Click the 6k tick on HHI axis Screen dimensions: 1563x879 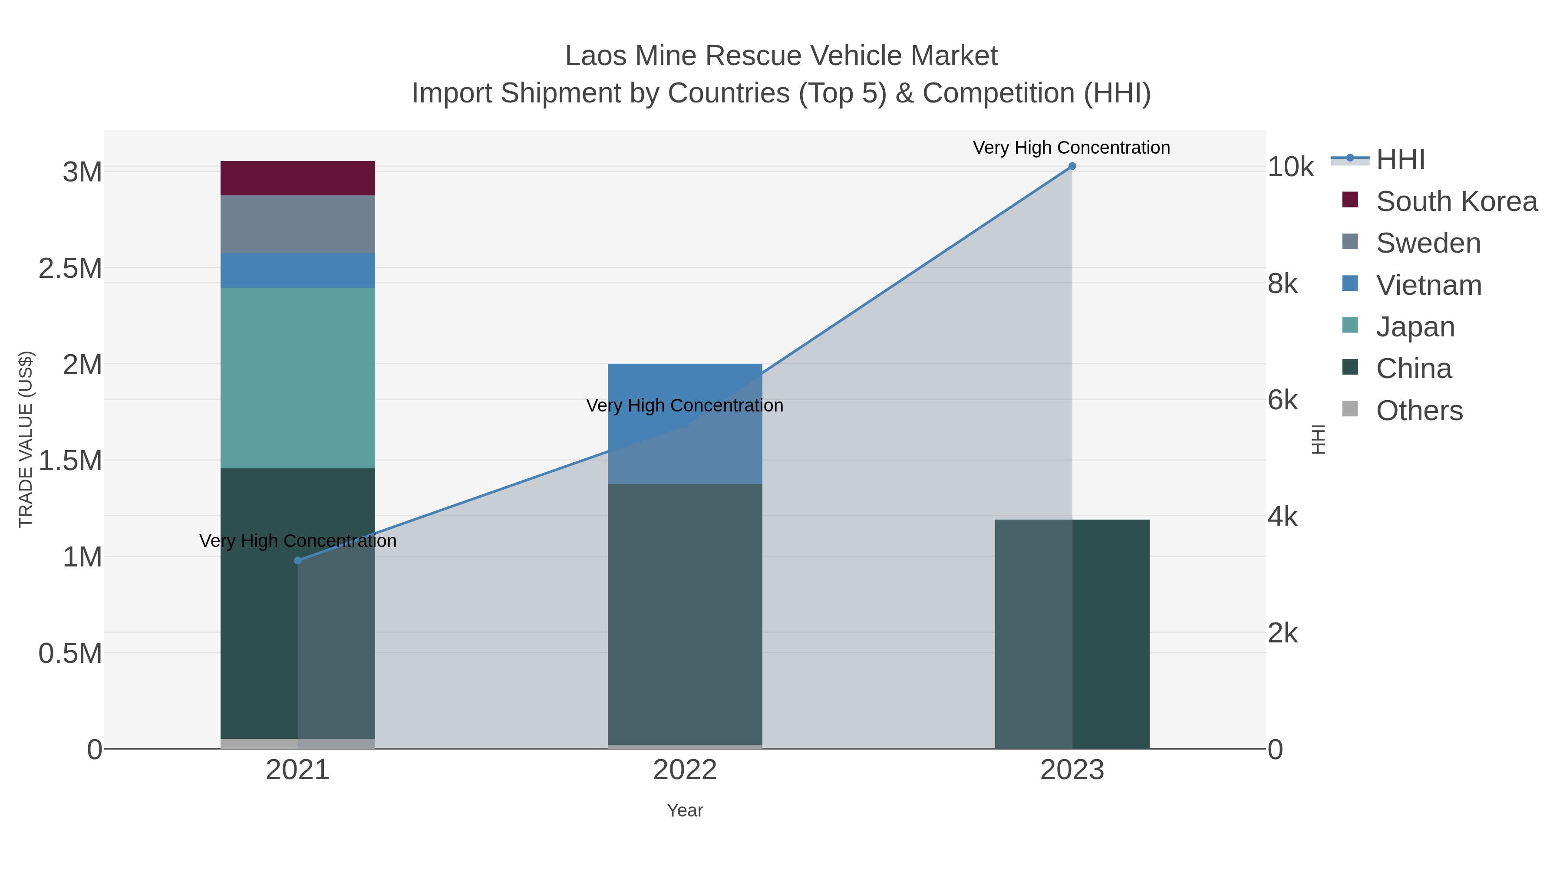tap(1283, 400)
